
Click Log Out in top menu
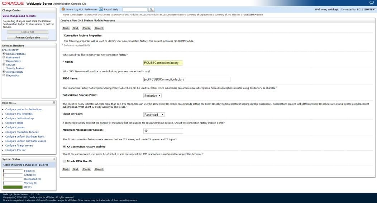click(x=78, y=10)
